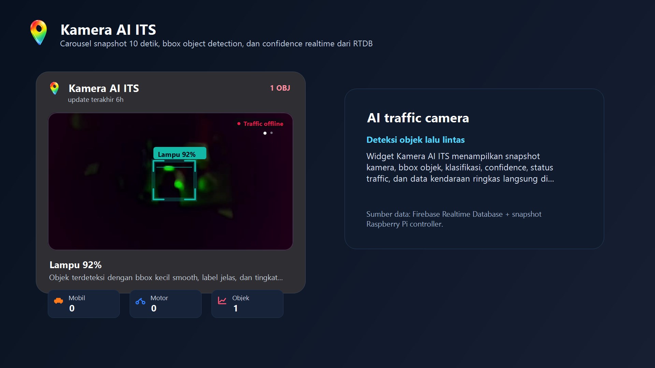Open the Motor count card
This screenshot has width=655, height=368.
[165, 304]
